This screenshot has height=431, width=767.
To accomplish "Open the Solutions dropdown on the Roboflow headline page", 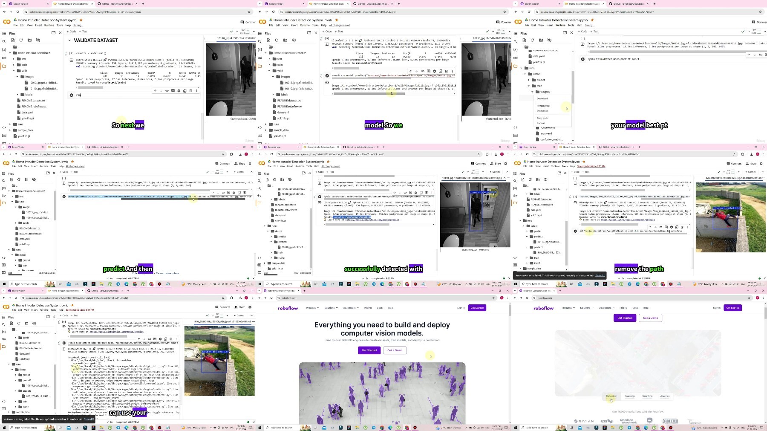I will pos(331,308).
